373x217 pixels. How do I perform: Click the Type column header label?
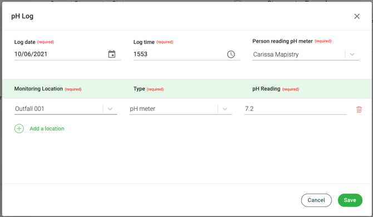pyautogui.click(x=139, y=89)
